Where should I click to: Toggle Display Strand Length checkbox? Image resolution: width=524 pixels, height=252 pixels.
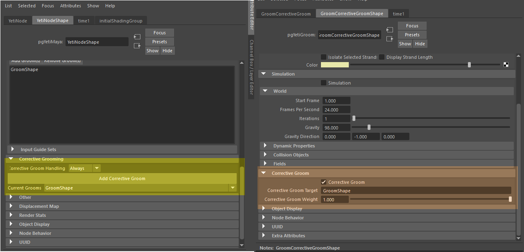coord(382,57)
